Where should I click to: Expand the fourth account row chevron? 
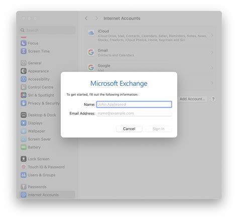click(212, 83)
